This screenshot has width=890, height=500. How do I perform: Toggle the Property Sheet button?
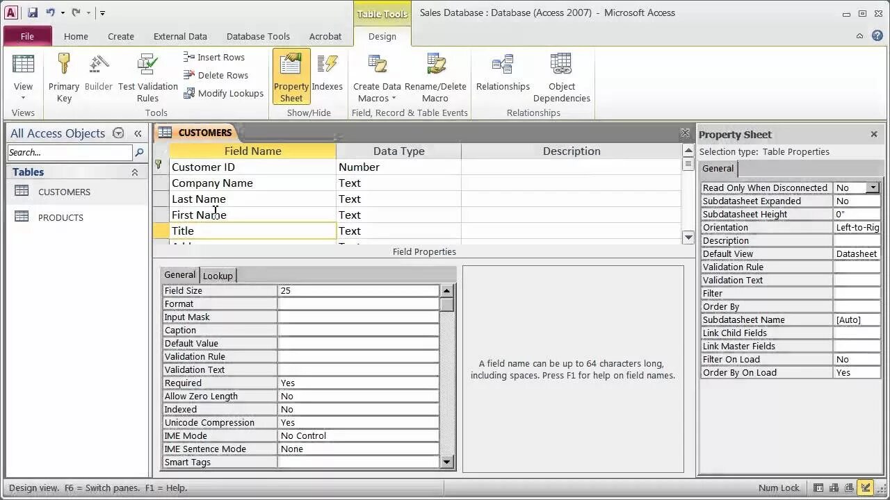pos(291,76)
